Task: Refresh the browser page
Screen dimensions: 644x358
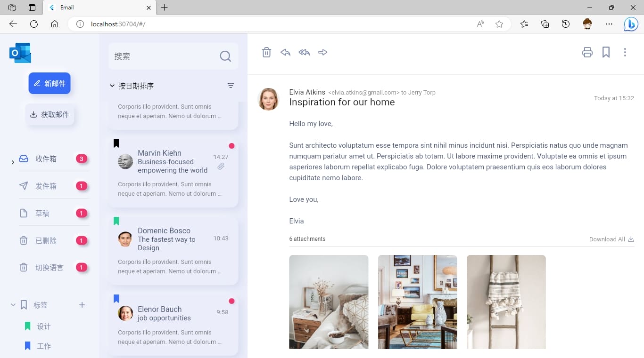Action: 34,24
